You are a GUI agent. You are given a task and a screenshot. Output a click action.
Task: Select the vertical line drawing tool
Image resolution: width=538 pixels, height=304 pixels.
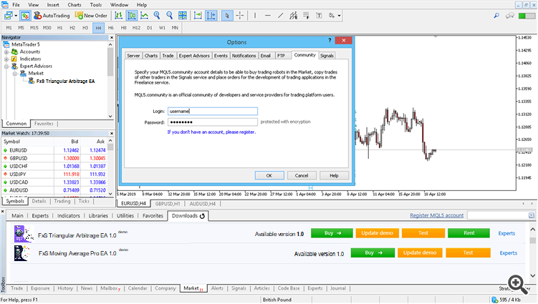[255, 16]
